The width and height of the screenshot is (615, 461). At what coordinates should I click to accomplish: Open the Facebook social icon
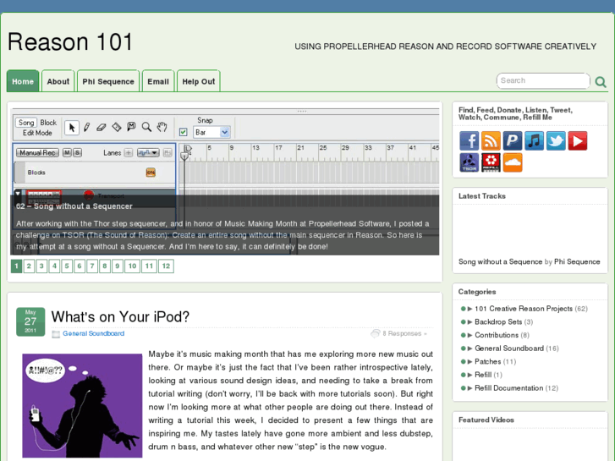coord(469,141)
